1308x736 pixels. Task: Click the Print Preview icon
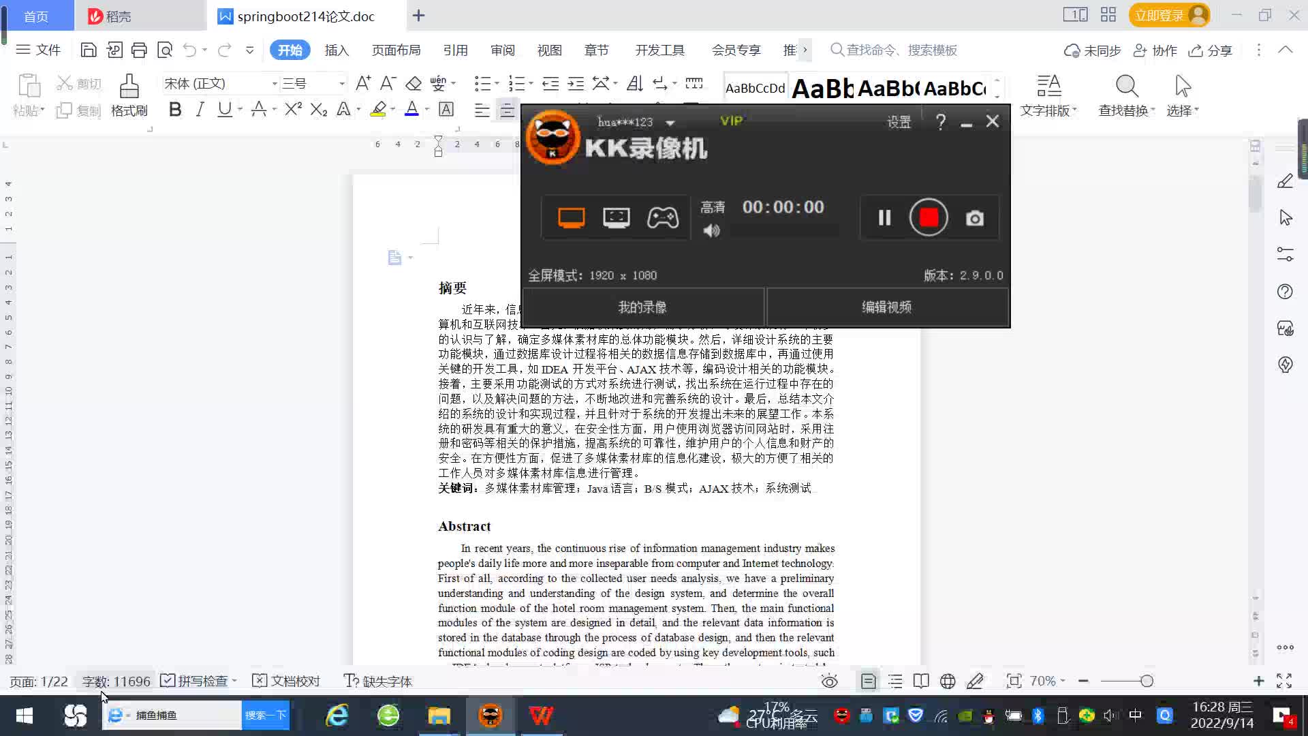coord(165,50)
